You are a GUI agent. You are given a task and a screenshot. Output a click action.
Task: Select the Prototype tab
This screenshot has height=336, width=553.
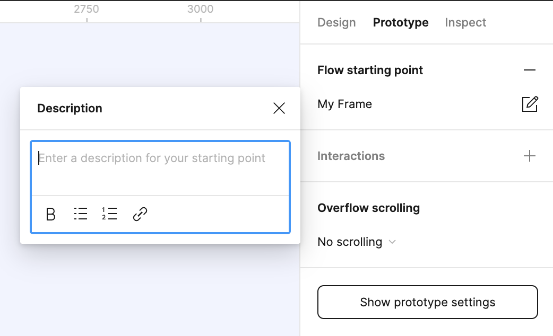click(x=401, y=23)
